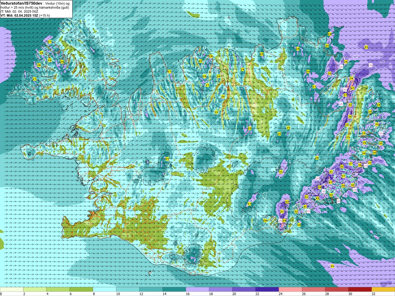The width and height of the screenshot is (395, 296).
Task: Select the 18–20 m/s light purple legend swatch
Action: pos(221,290)
